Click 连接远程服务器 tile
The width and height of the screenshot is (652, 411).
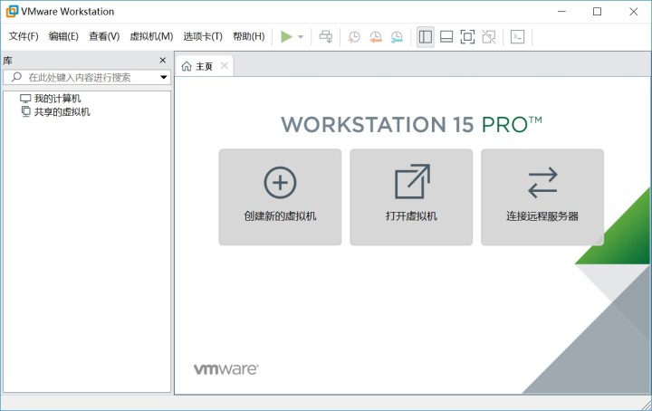[542, 197]
